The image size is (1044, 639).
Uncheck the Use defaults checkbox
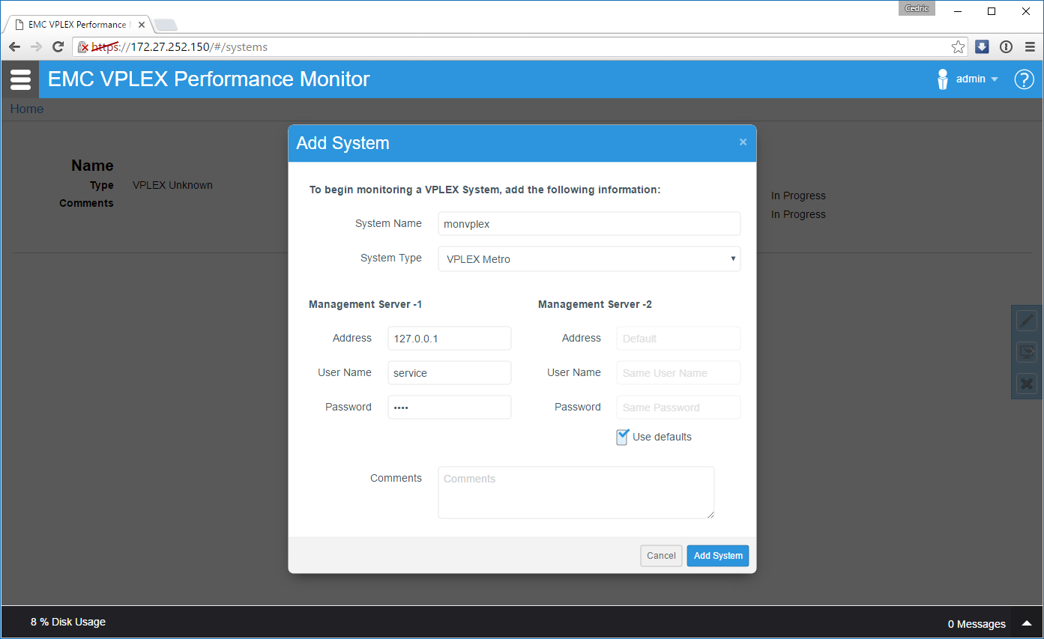(x=622, y=437)
